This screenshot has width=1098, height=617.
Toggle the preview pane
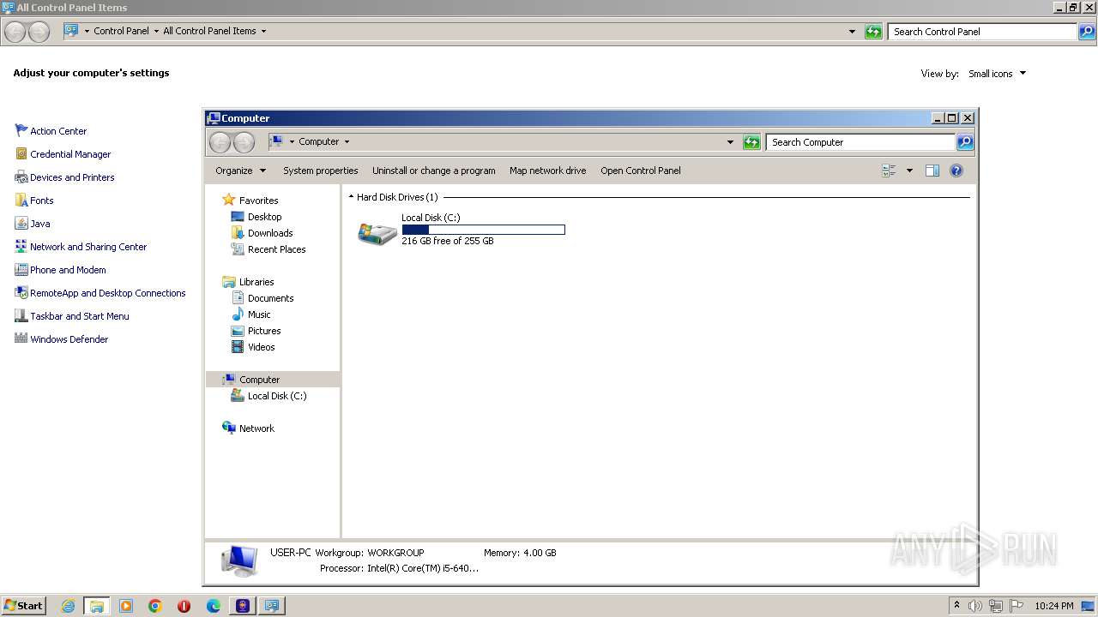[932, 171]
